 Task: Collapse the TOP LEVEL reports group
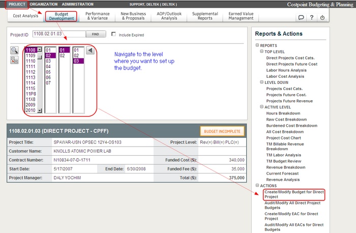[x=261, y=51]
